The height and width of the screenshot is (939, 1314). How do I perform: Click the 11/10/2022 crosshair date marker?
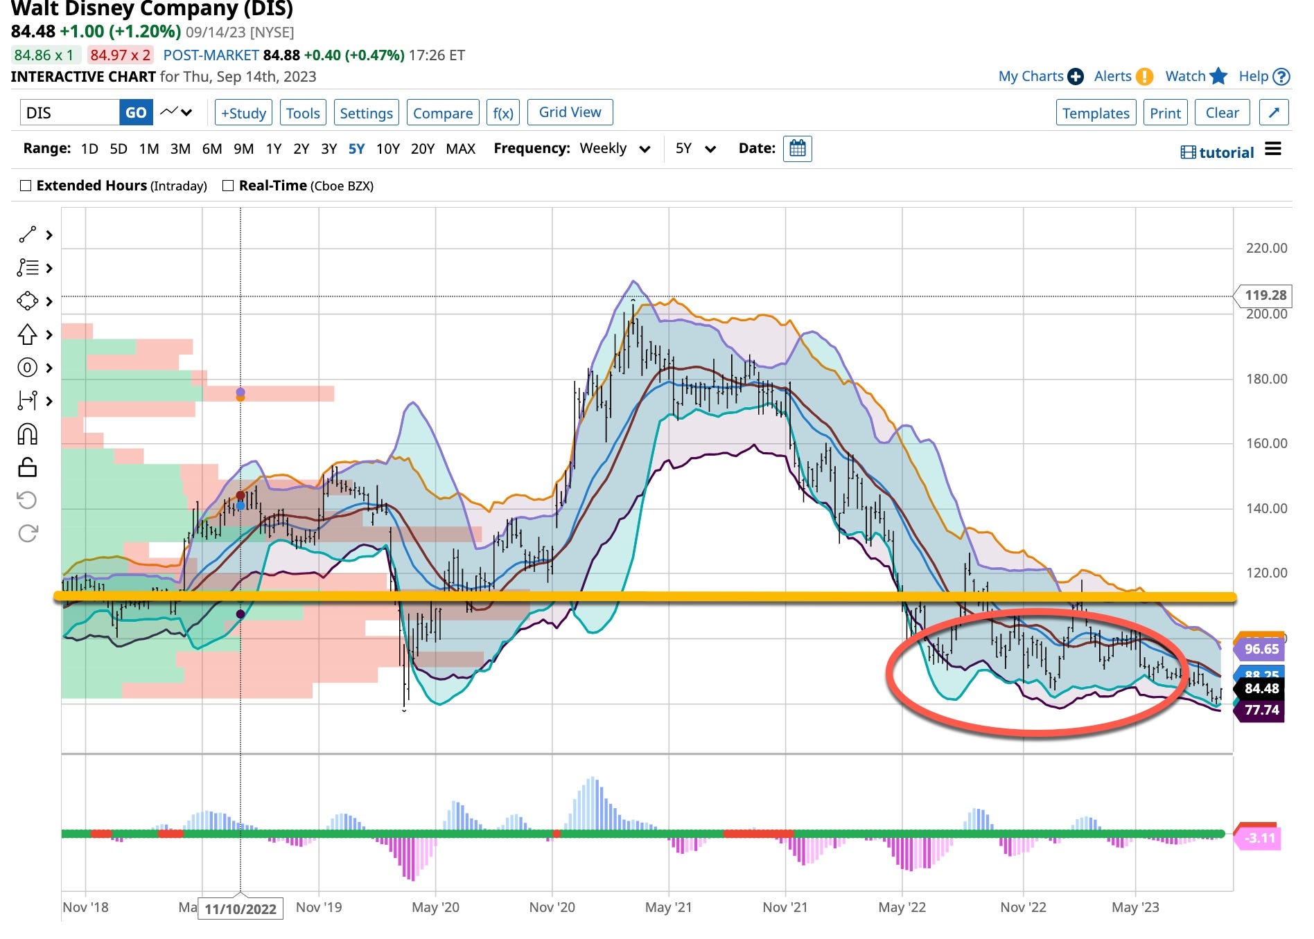point(240,908)
